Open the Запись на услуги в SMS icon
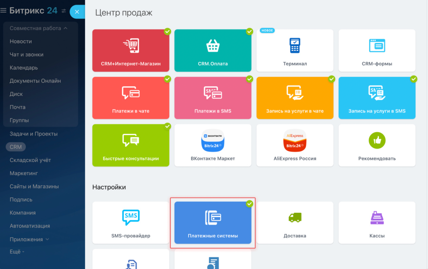The image size is (428, 269). tap(377, 93)
